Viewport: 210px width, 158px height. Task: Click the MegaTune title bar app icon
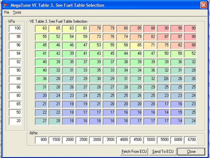click(5, 5)
